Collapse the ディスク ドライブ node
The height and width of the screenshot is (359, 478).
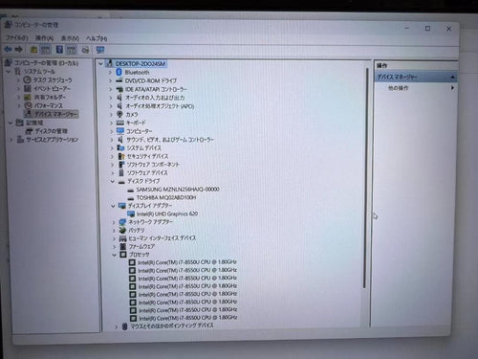[113, 181]
